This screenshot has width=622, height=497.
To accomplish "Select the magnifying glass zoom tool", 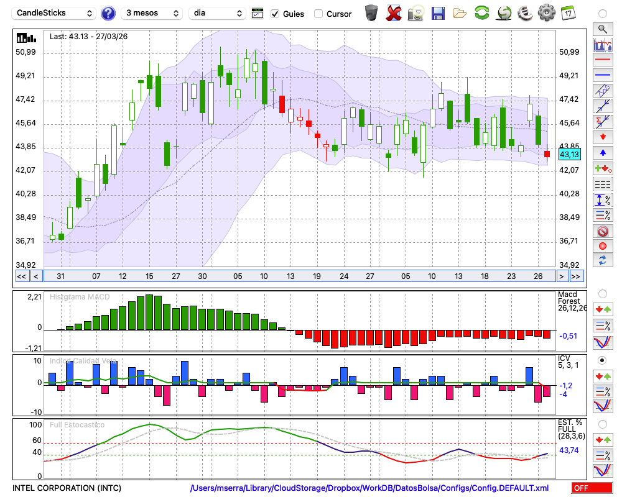I will point(602,29).
